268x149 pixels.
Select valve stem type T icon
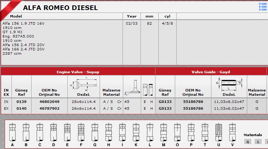[x=205, y=133]
